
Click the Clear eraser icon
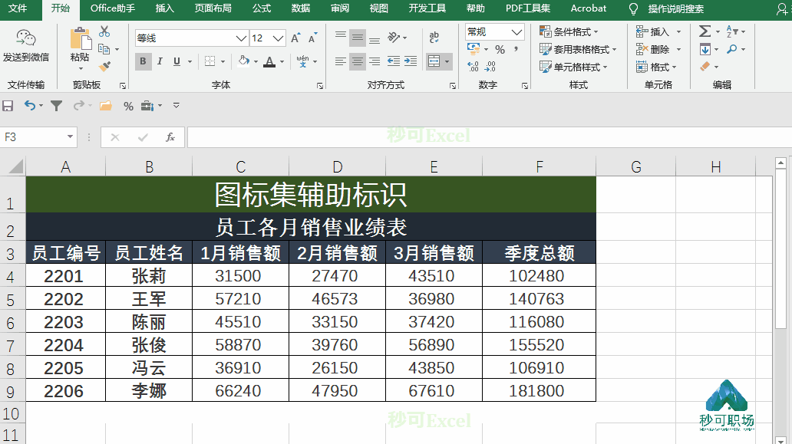(705, 67)
